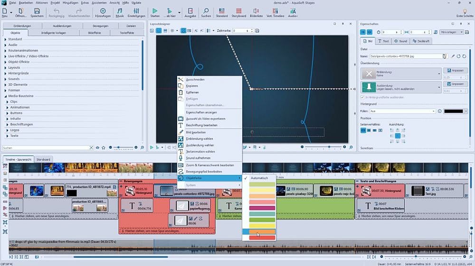Click the Hinzufügen plus icon
The width and height of the screenshot is (475, 266).
point(103,11)
